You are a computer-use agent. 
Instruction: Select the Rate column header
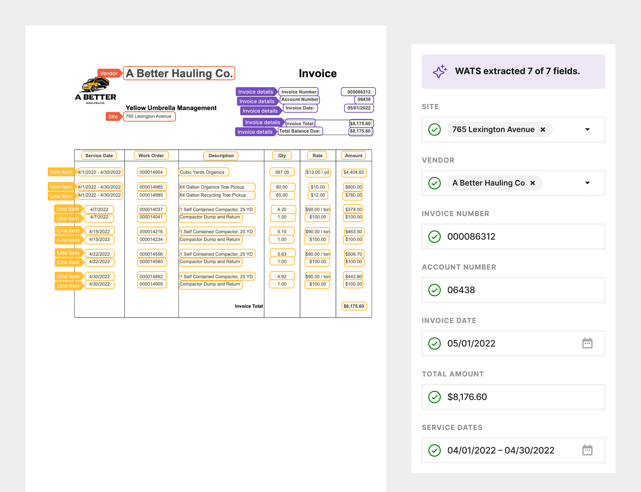point(317,155)
